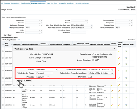The height and width of the screenshot is (110, 137).
Task: Open the Department search lookup icon
Action: (x=41, y=20)
